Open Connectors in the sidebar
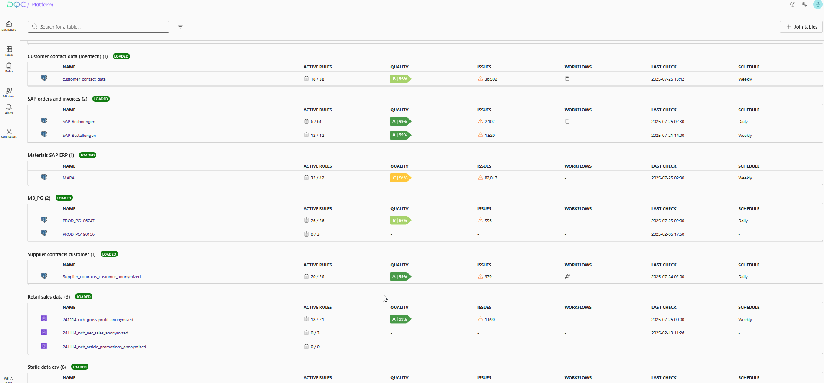Screen dimensions: 824x383 (x=9, y=133)
